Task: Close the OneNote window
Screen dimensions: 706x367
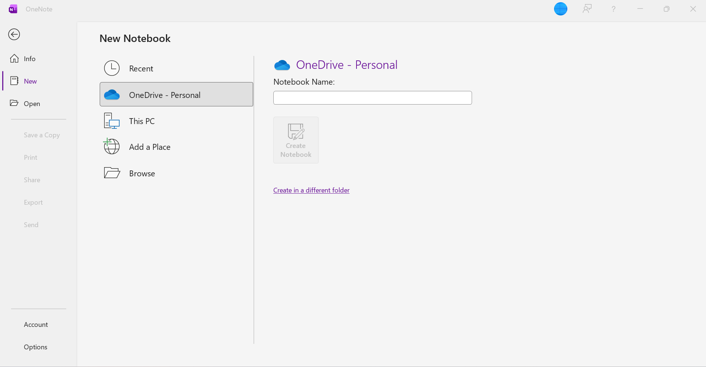Action: coord(693,9)
